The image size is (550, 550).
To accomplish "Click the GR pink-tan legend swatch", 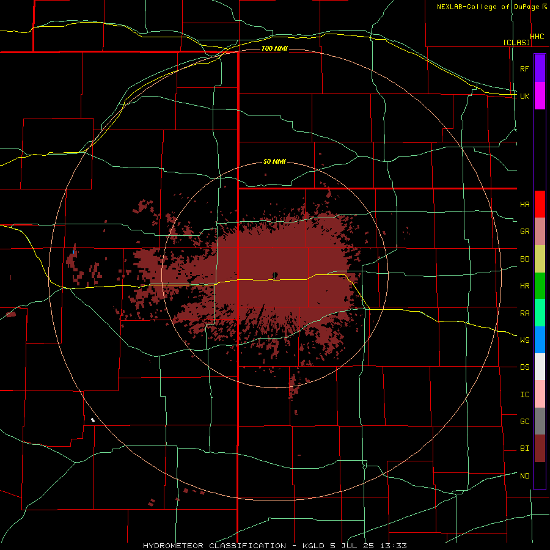I will point(540,232).
